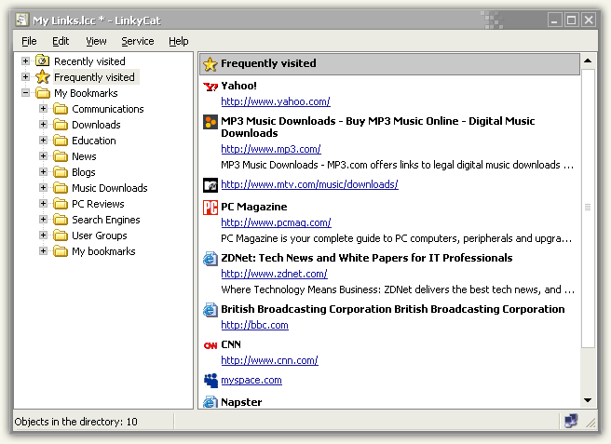Expand the Recently visited node
611x444 pixels.
pyautogui.click(x=25, y=61)
